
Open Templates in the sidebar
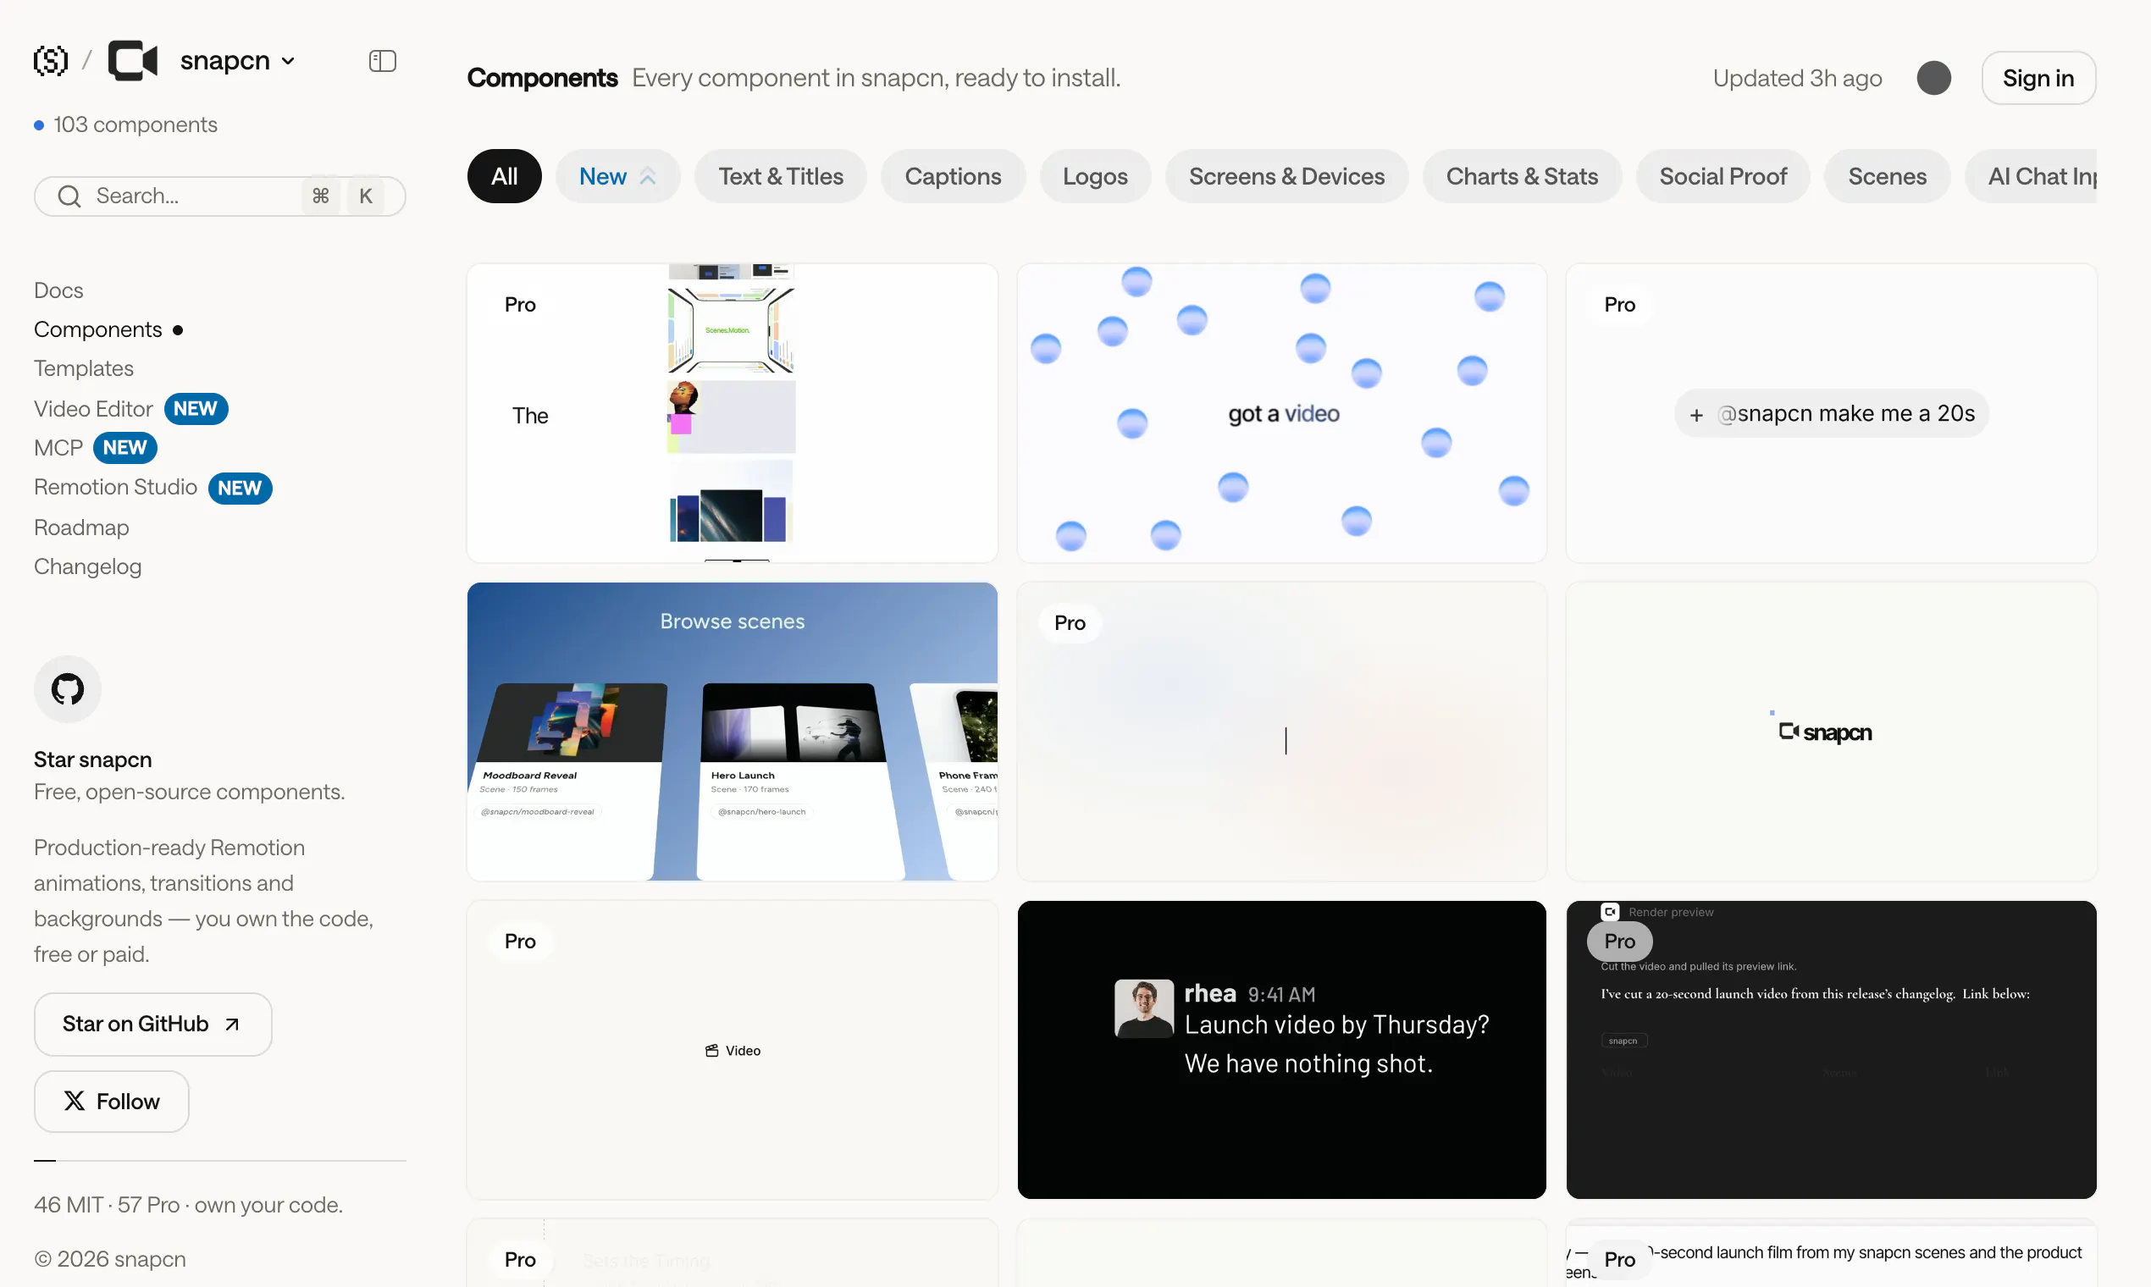[x=83, y=368]
